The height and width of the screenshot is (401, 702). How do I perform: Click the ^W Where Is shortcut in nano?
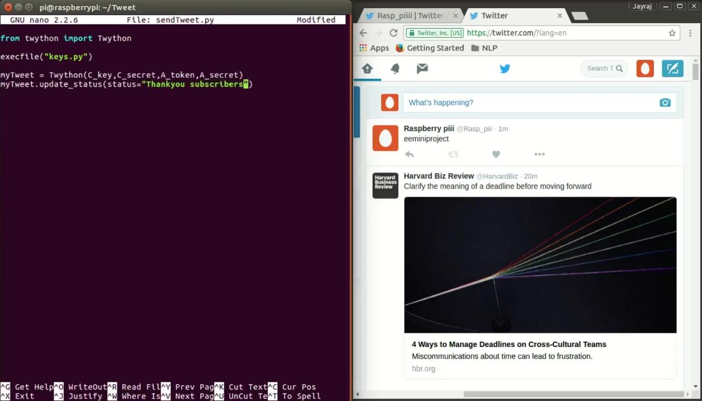(x=134, y=396)
